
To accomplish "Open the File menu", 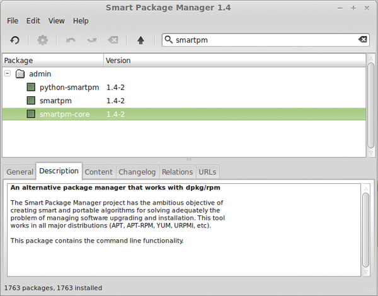I will (x=13, y=21).
